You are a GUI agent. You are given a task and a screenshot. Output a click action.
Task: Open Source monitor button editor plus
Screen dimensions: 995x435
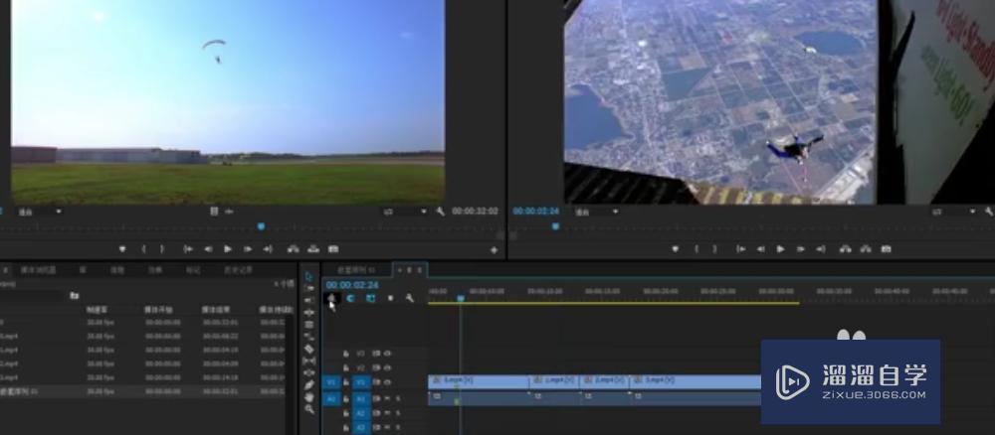[495, 250]
